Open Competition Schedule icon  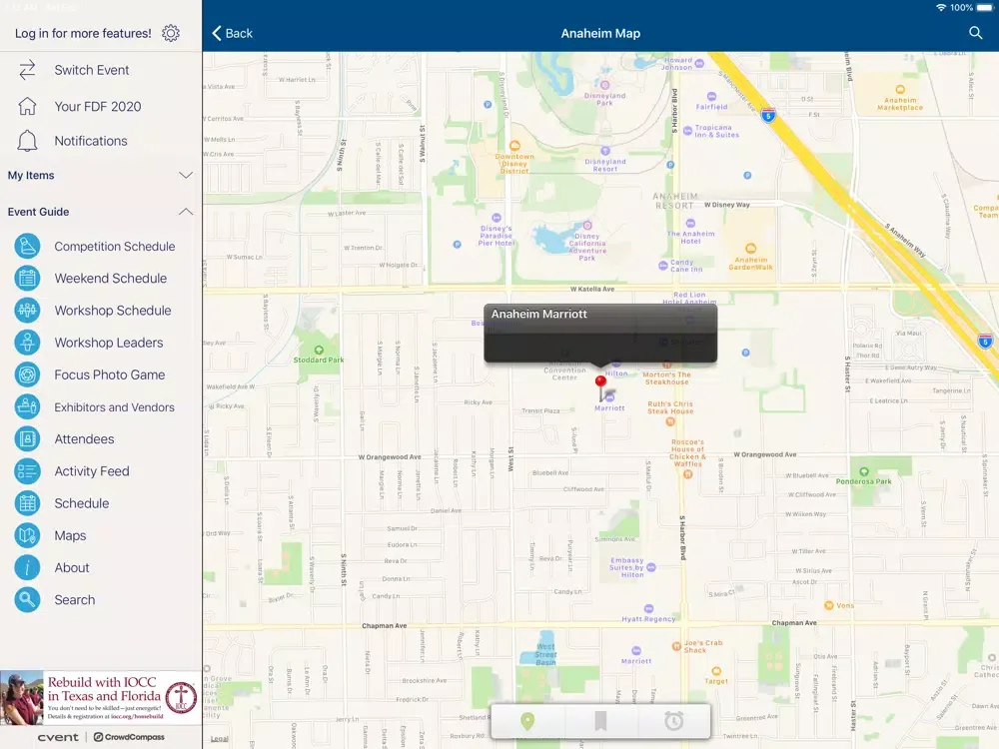tap(27, 246)
